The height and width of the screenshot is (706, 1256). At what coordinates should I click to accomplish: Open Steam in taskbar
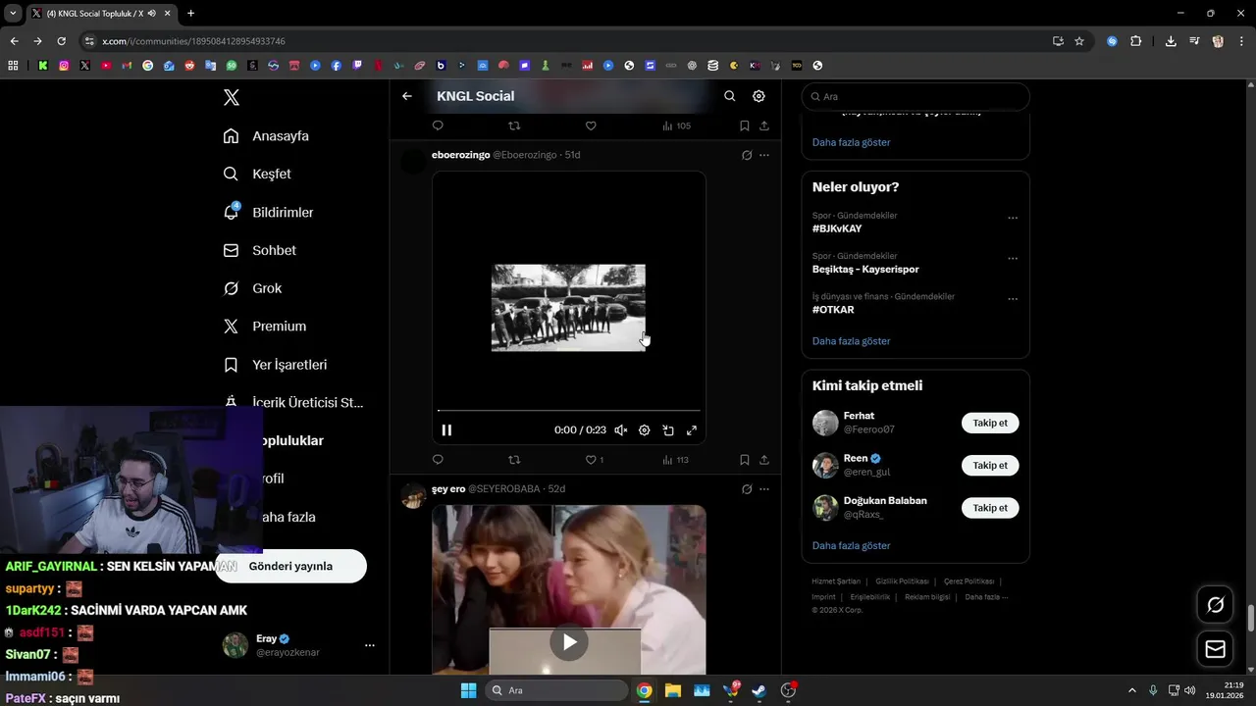click(759, 690)
